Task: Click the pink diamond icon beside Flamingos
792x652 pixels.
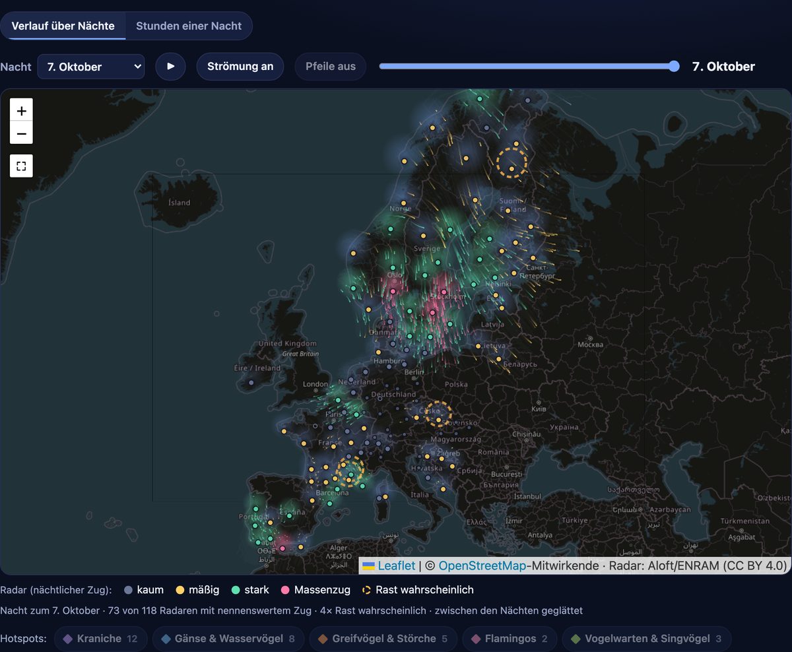Action: (475, 639)
